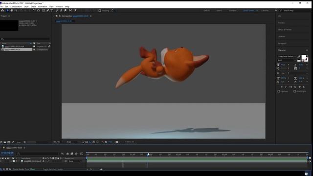
Task: Toggle Small Caps in Character panel
Action: coord(295,87)
